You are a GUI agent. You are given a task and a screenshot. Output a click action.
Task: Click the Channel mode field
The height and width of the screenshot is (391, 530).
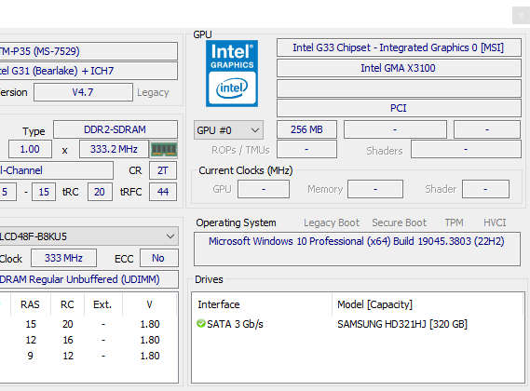point(57,170)
